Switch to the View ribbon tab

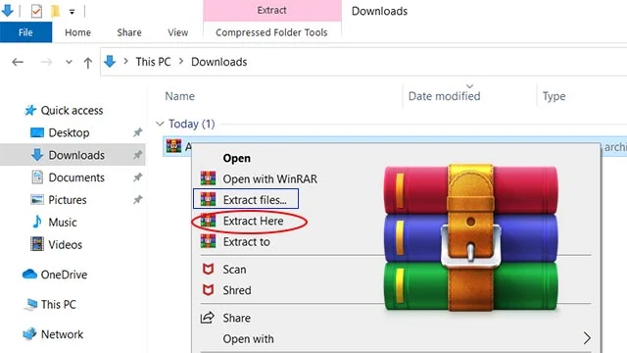pos(177,32)
